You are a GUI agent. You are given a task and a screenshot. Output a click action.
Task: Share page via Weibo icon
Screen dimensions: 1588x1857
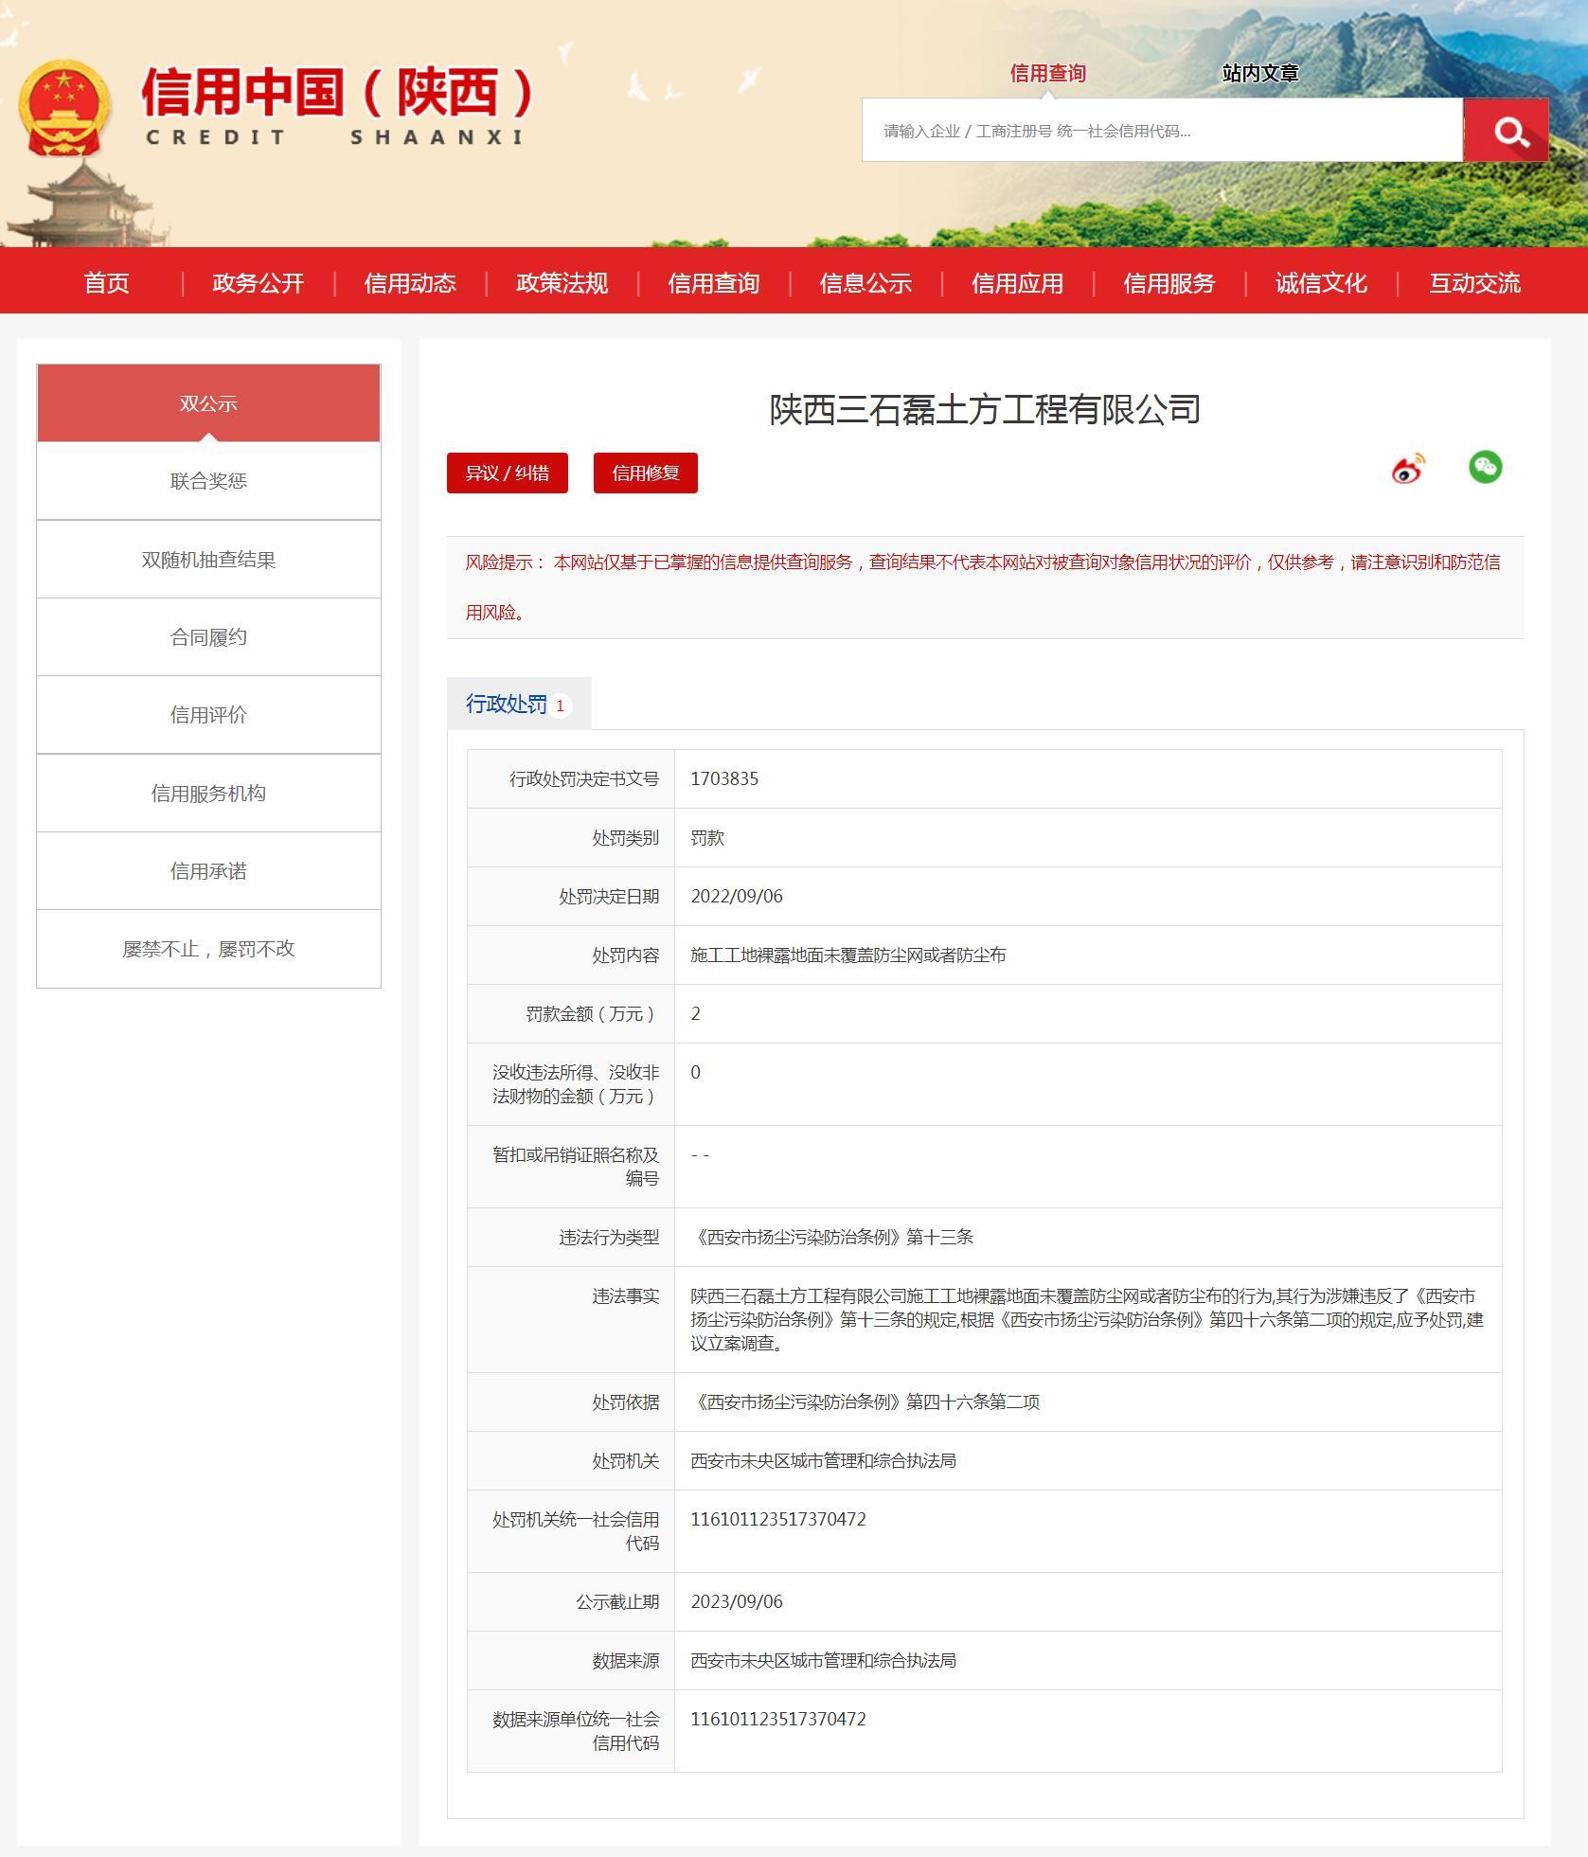pyautogui.click(x=1407, y=469)
